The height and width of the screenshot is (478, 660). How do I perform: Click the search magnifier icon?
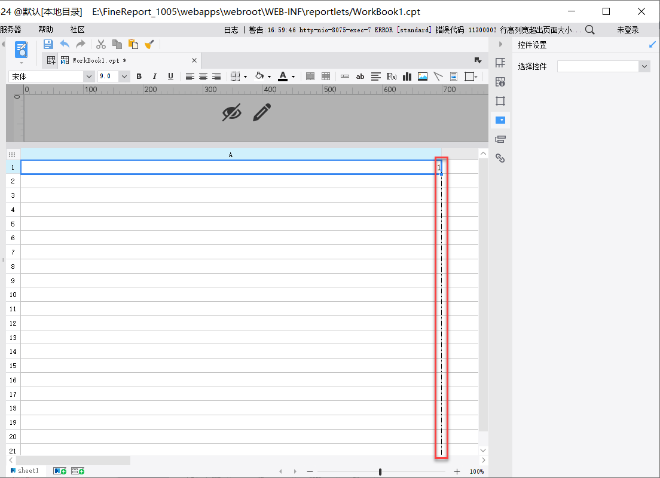pyautogui.click(x=589, y=30)
